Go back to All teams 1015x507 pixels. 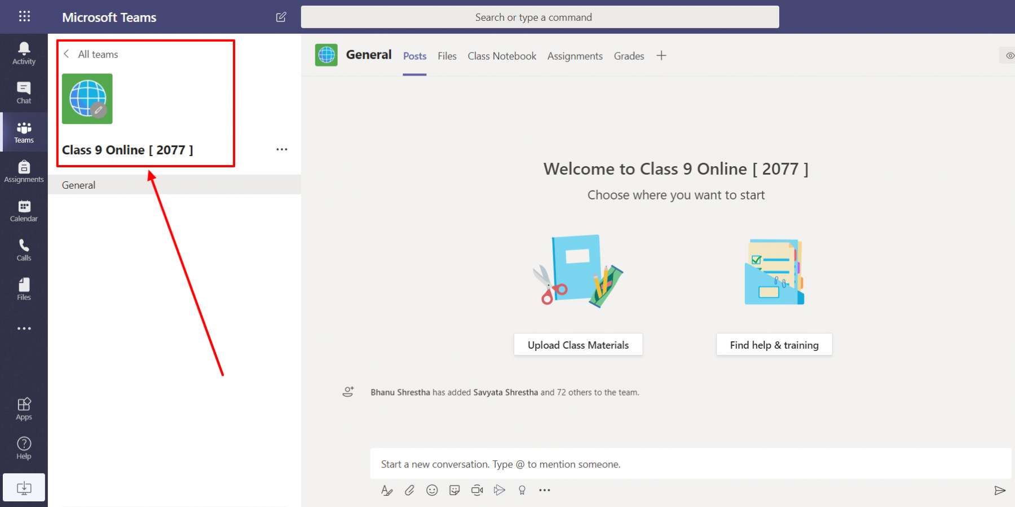tap(91, 54)
